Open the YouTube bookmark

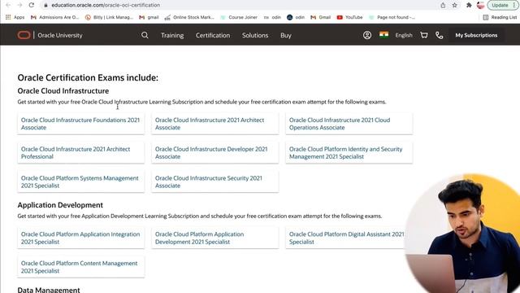(350, 17)
